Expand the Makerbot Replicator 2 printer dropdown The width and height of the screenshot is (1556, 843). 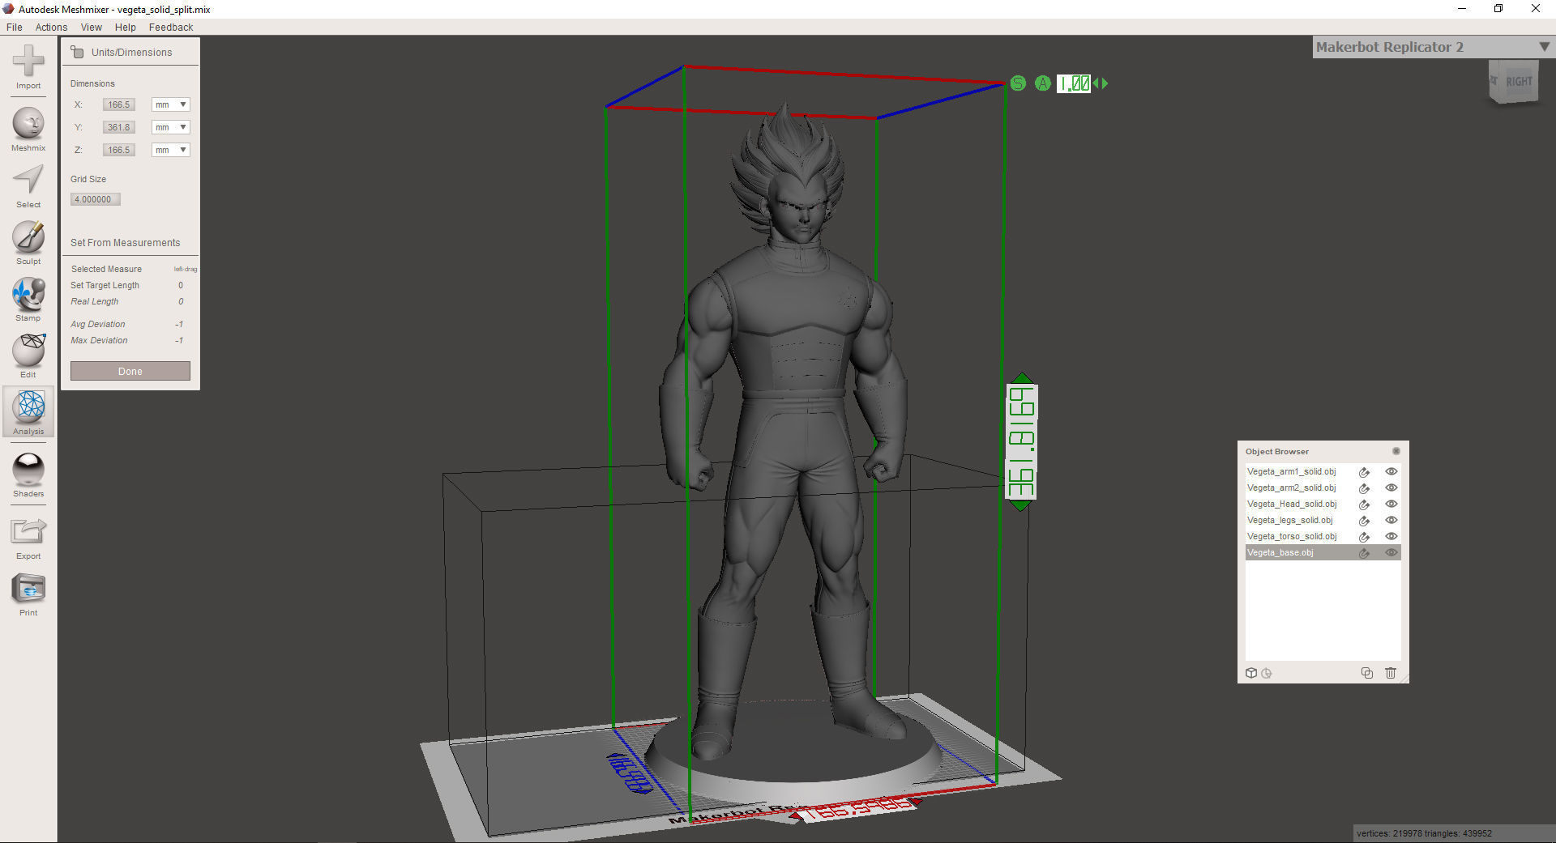[x=1544, y=47]
